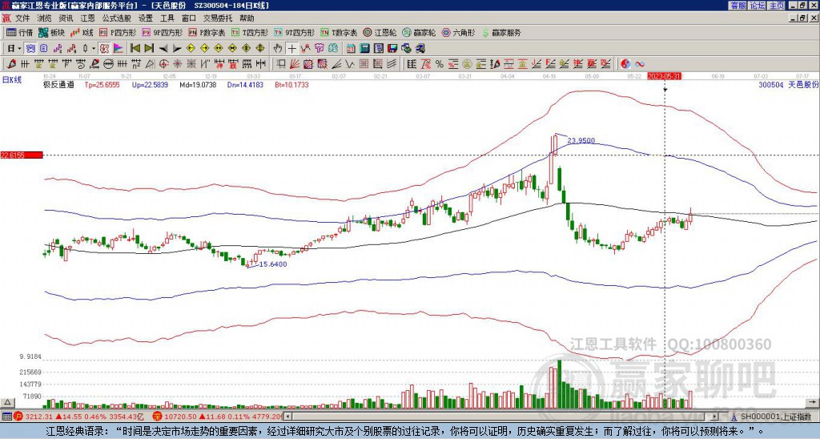
Task: Expand the candlestick style dropdown arrow
Action: tap(94, 49)
